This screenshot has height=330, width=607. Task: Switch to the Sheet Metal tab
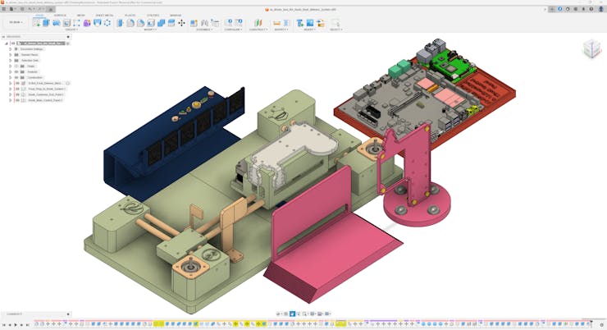(x=105, y=15)
